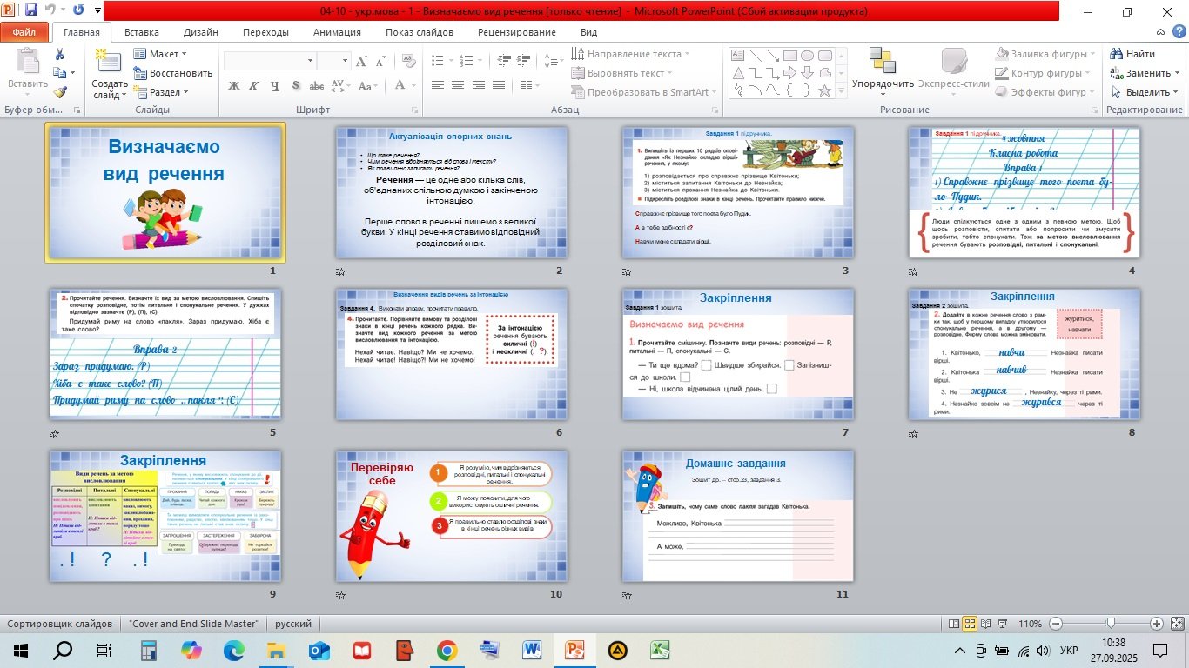Select the star shape in shapes gallery
The height and width of the screenshot is (668, 1189).
(x=824, y=90)
